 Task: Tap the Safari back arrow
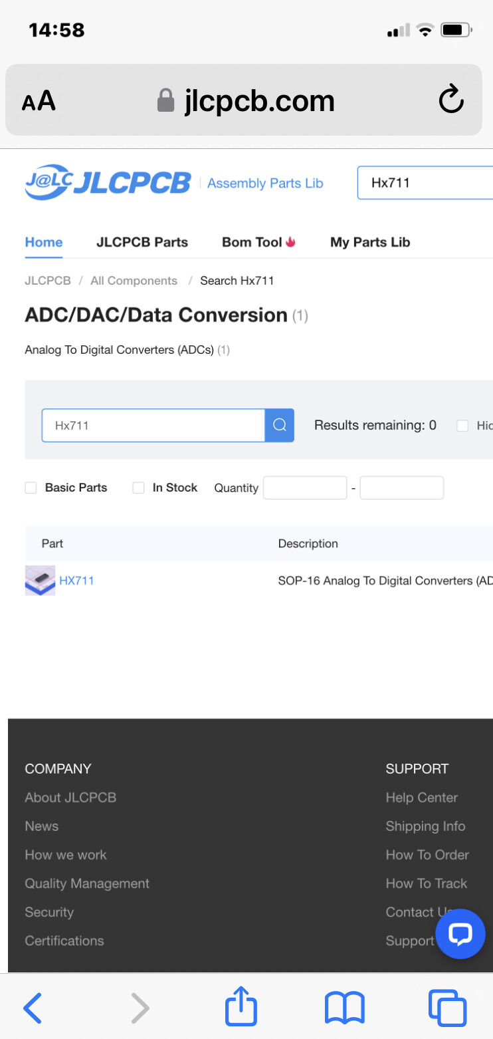tap(33, 1007)
